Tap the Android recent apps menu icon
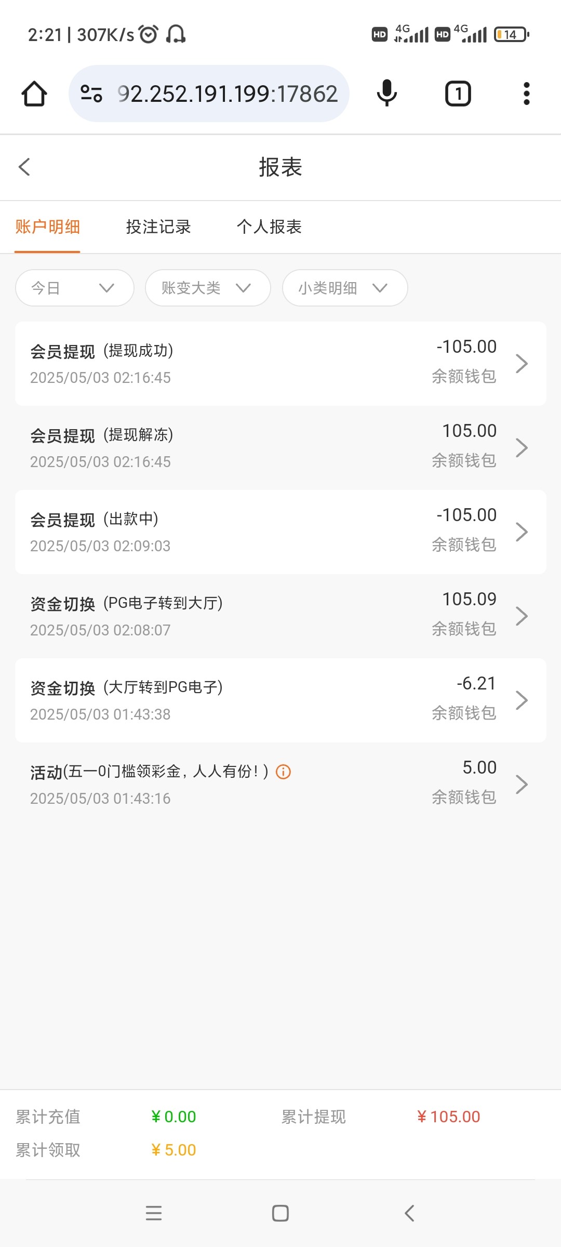Screen dimensions: 561x1247 click(154, 1213)
